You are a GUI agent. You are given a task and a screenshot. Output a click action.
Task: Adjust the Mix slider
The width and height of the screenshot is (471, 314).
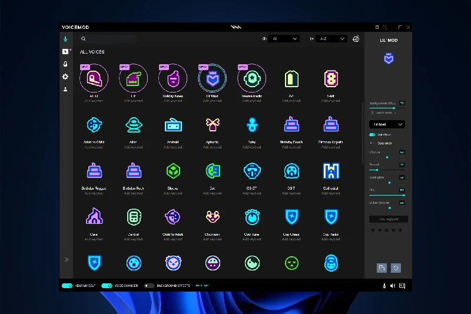coord(387,196)
